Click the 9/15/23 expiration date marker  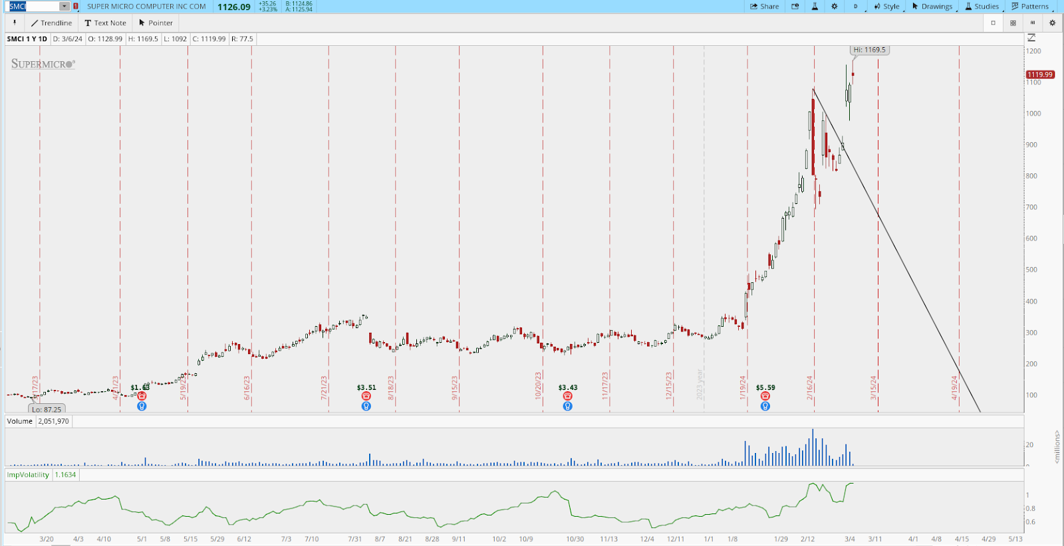[x=455, y=388]
